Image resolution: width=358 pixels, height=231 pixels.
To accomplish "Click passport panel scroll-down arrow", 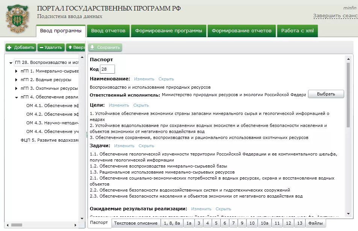I will pos(348,214).
